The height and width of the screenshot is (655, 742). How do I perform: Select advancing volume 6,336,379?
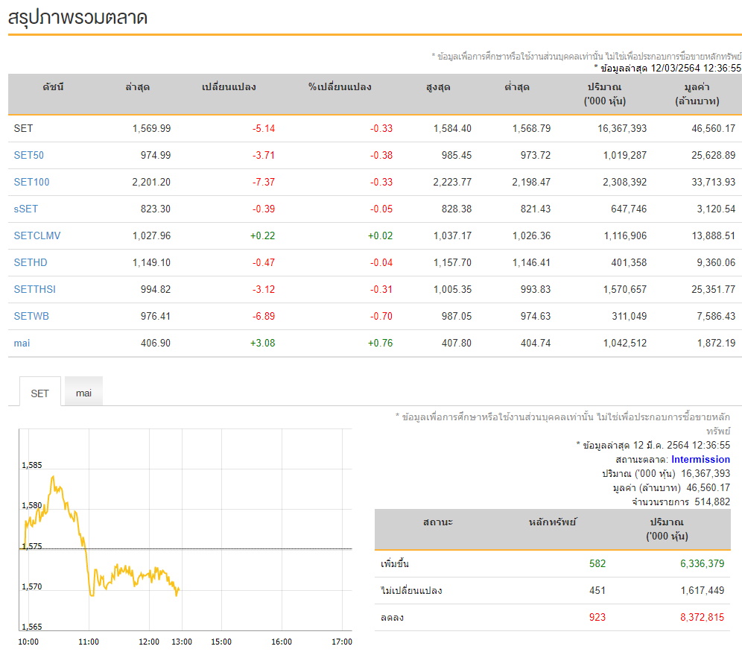point(703,563)
